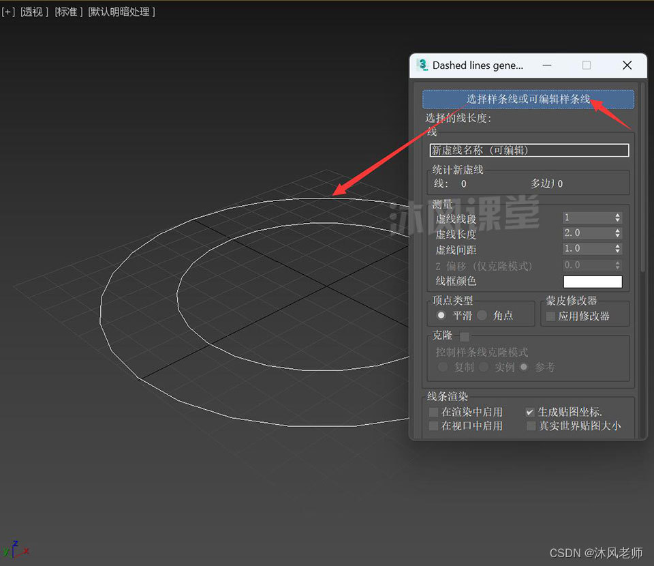Click the 虚线长度 value field showing 2.0
Image resolution: width=654 pixels, height=566 pixels.
coord(588,233)
